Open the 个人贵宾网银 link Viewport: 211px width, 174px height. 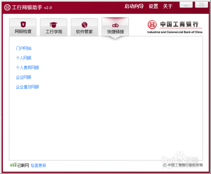[x=27, y=68]
